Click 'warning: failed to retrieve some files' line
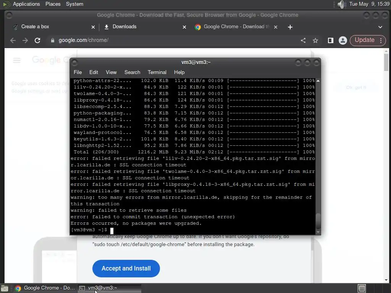 [x=128, y=210]
